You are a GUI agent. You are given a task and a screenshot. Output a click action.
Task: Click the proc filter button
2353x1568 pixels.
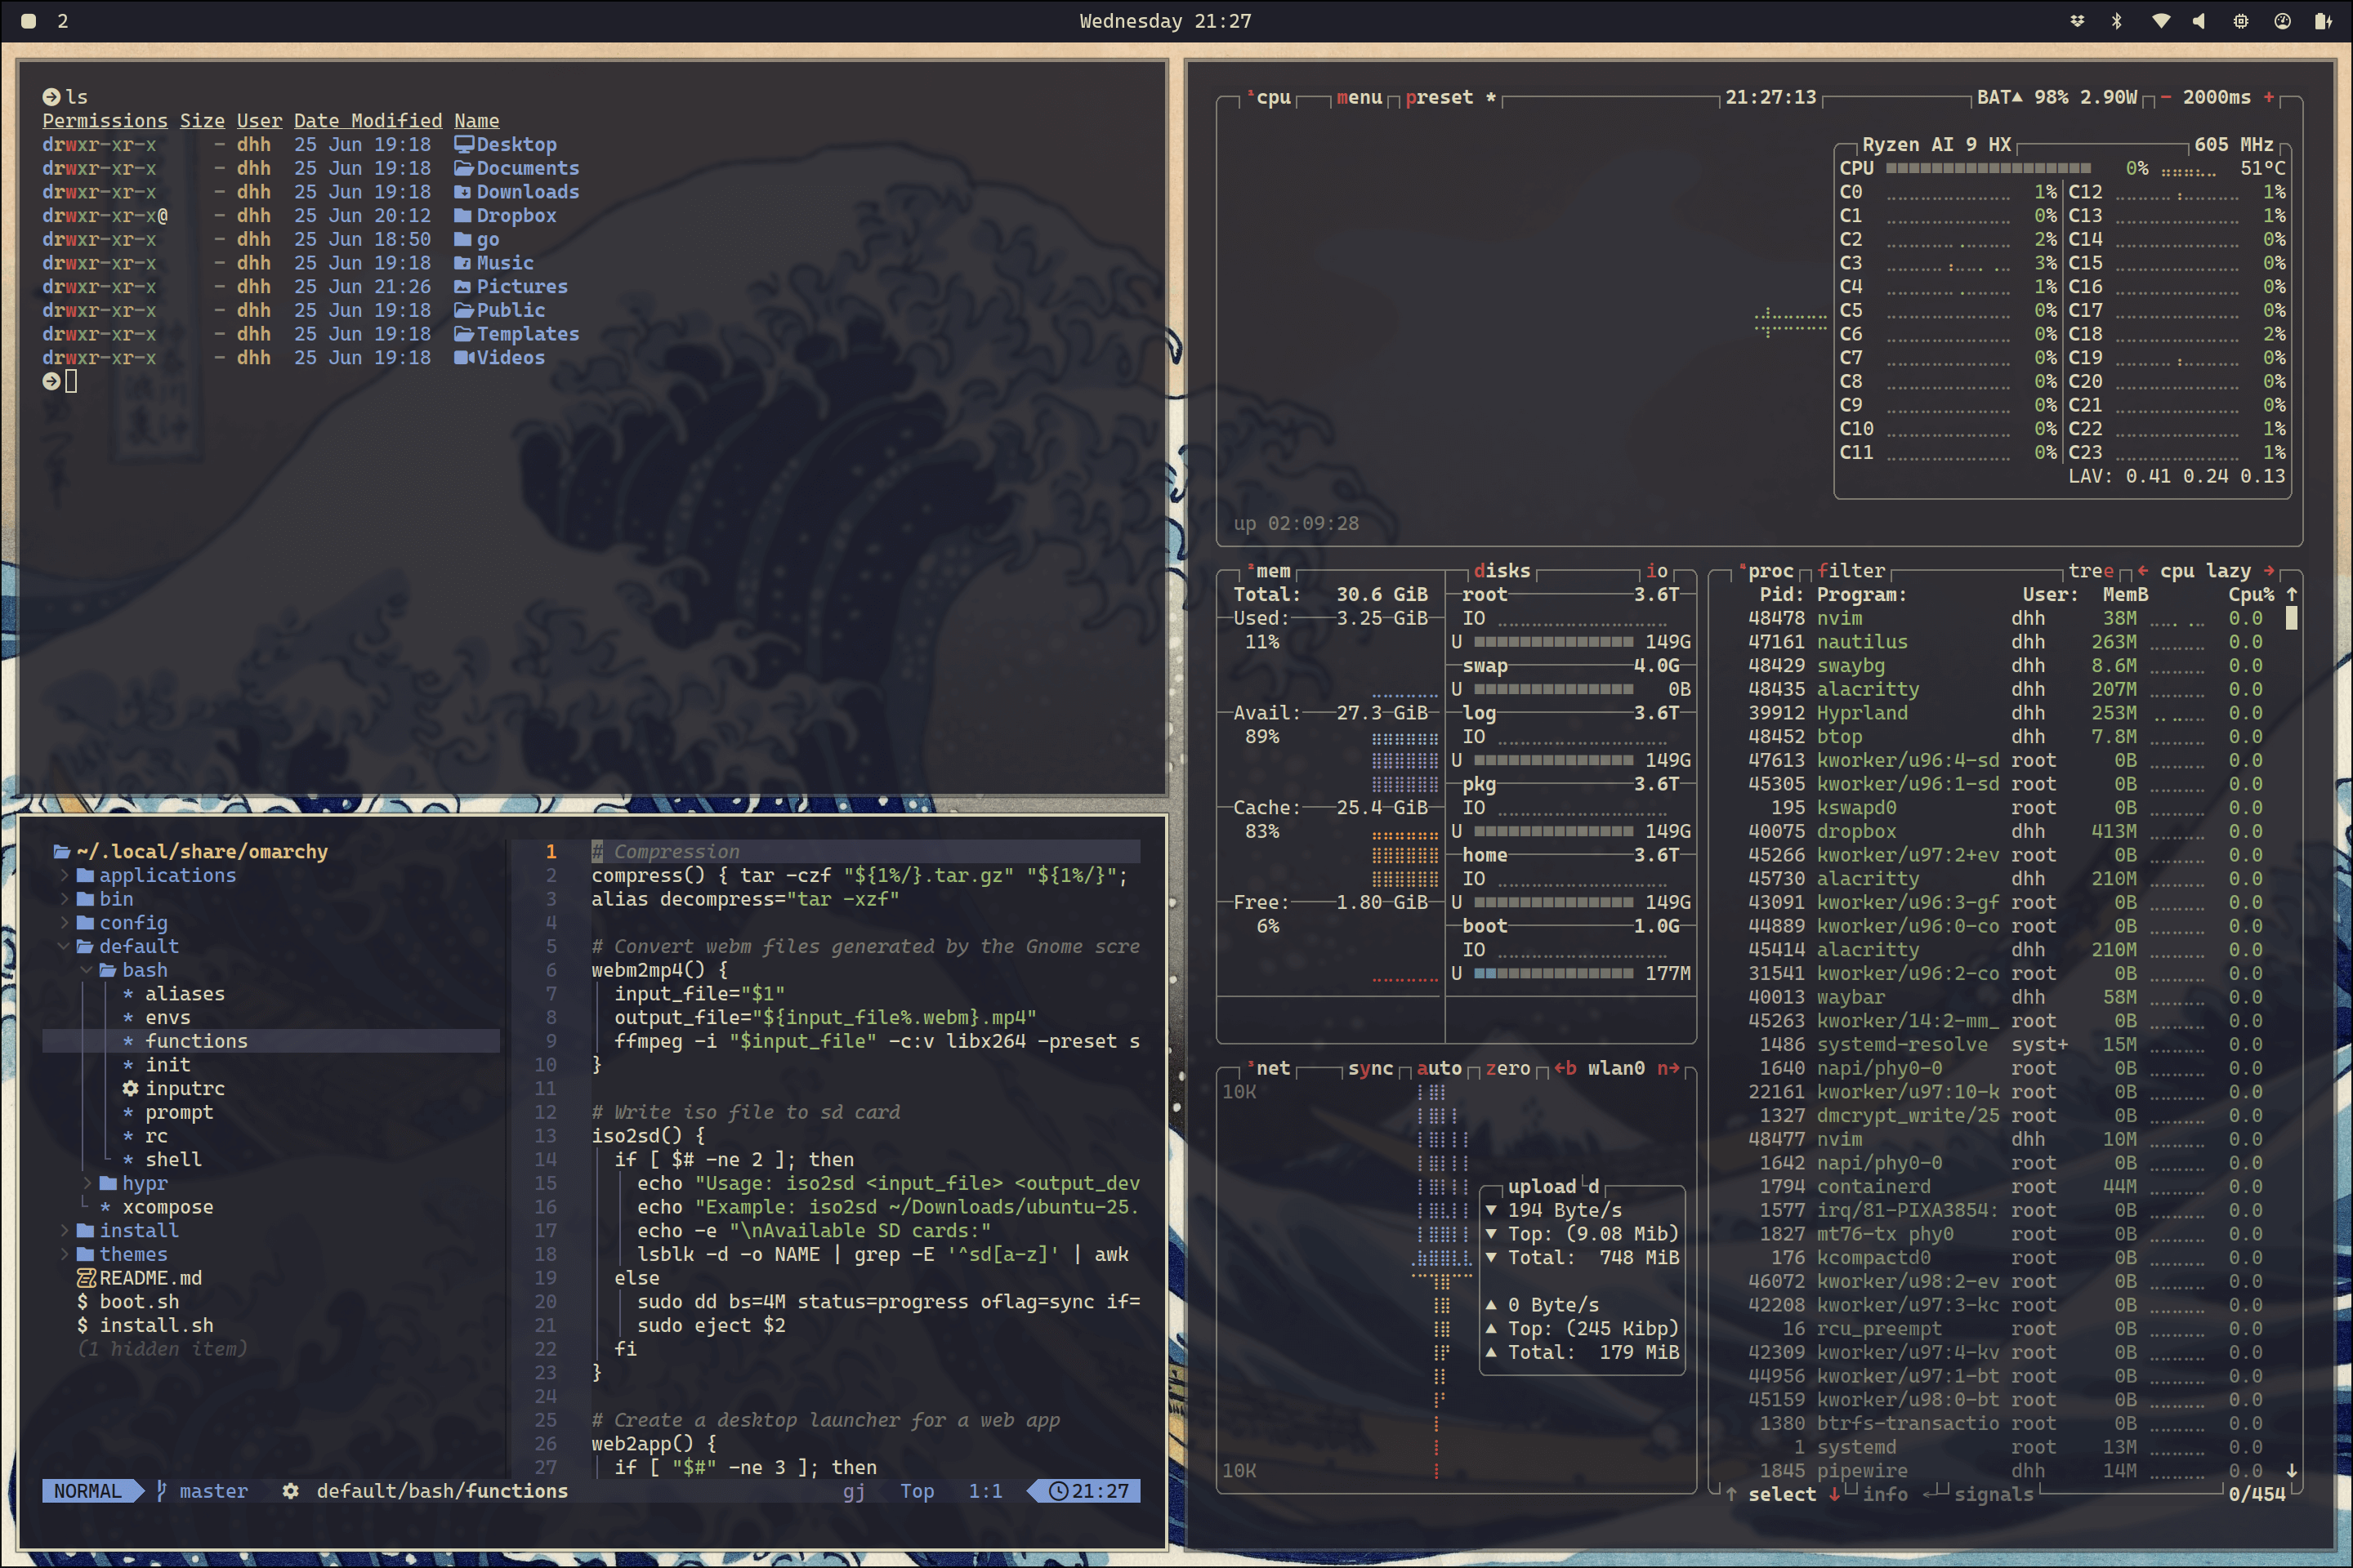[1851, 571]
